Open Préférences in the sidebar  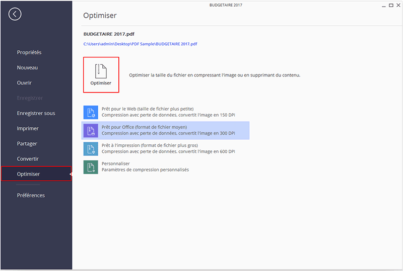pos(31,195)
